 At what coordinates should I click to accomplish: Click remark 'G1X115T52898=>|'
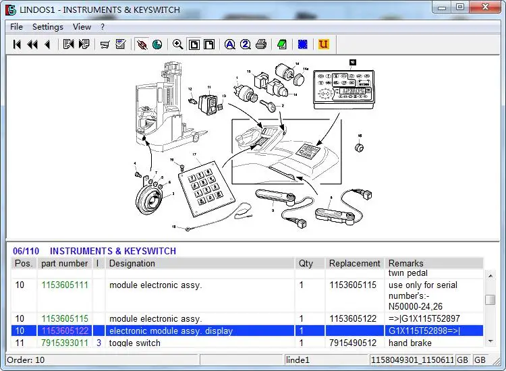pyautogui.click(x=424, y=331)
